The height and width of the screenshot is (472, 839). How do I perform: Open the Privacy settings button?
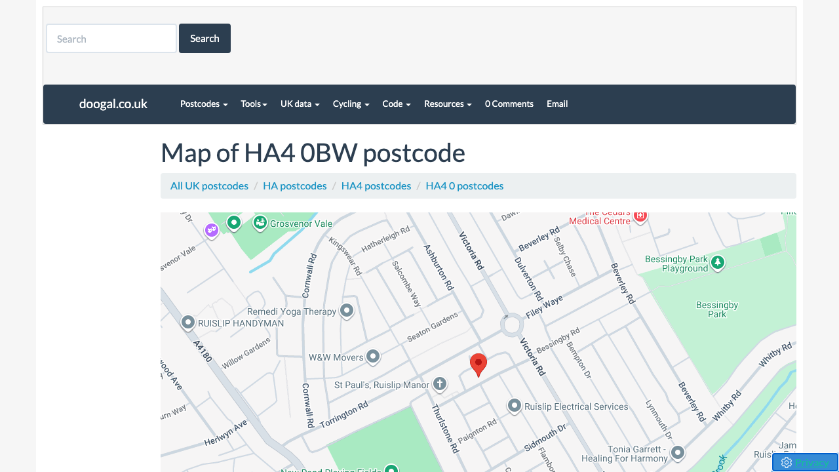[805, 462]
